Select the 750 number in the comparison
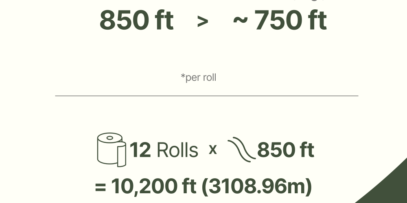This screenshot has width=407, height=203. tap(278, 20)
